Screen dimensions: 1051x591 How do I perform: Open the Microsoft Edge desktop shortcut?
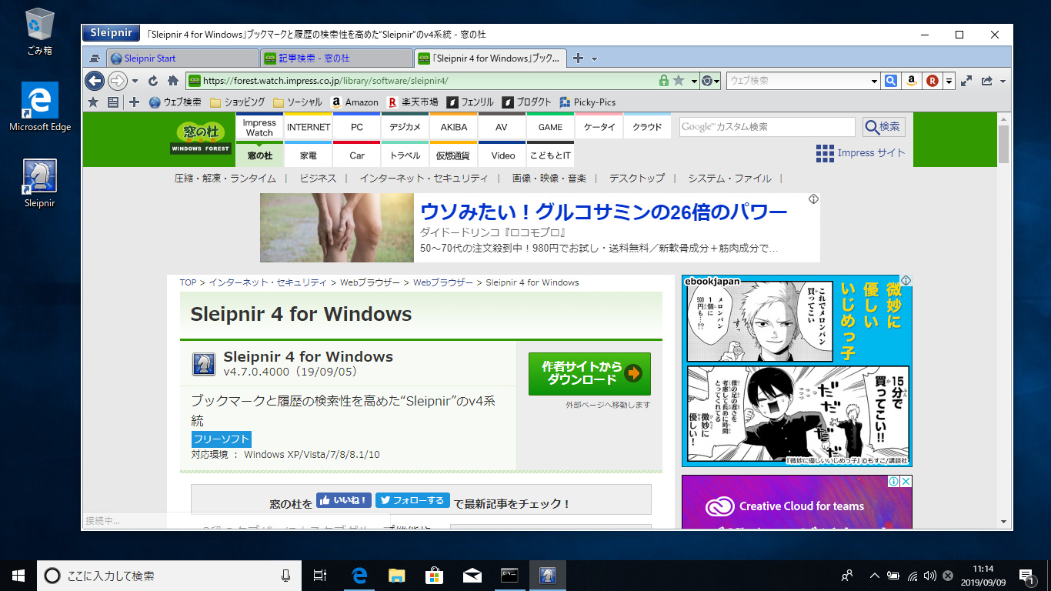coord(40,108)
